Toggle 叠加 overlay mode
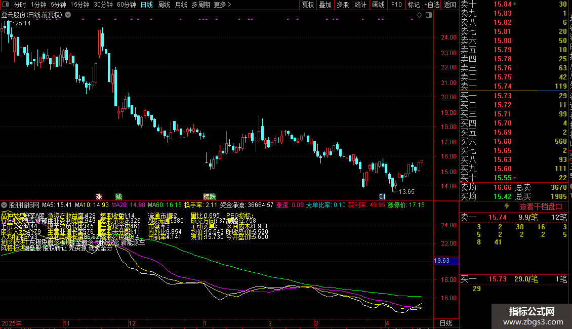This screenshot has height=329, width=572. [x=325, y=5]
